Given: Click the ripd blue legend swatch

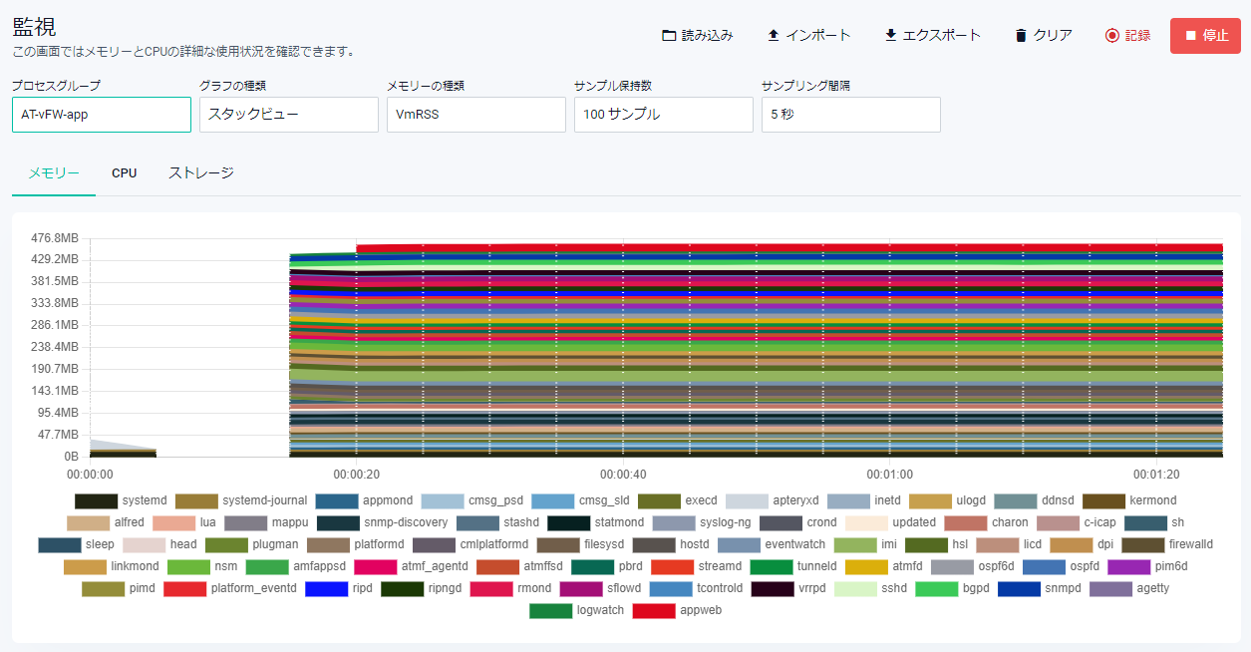Looking at the screenshot, I should pos(326,588).
